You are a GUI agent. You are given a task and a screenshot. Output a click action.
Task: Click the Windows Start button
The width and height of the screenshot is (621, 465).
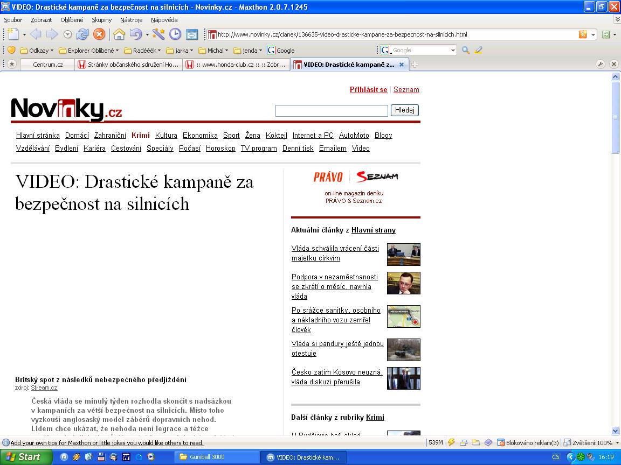pos(24,457)
